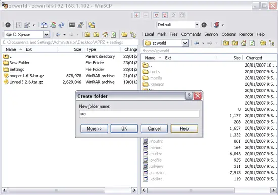
Task: Select Unreal3.2.6.tar.gz in local panel
Action: pyautogui.click(x=26, y=82)
